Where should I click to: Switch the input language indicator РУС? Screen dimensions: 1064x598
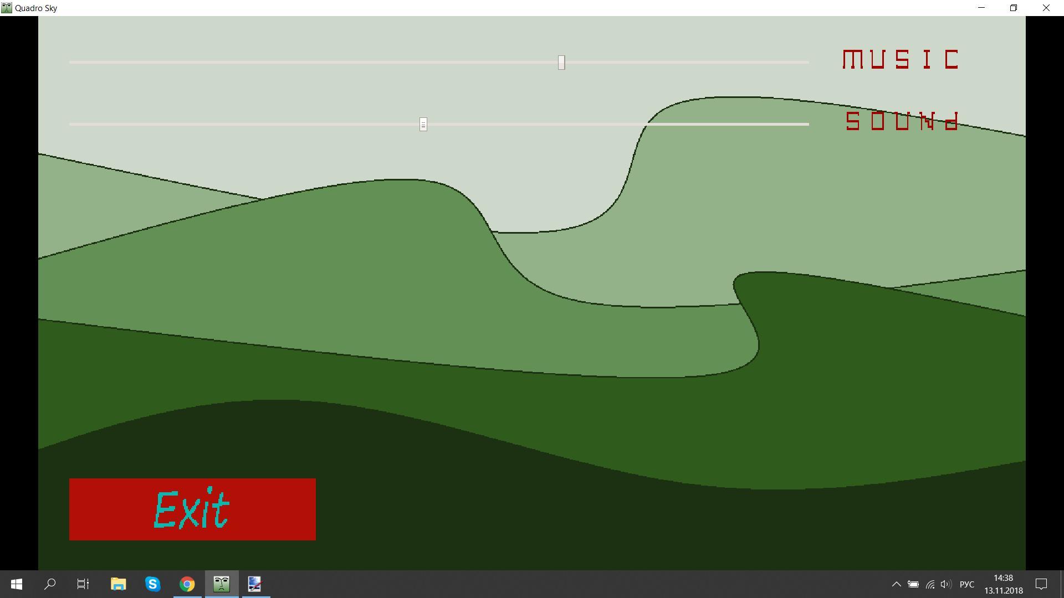[x=966, y=584]
